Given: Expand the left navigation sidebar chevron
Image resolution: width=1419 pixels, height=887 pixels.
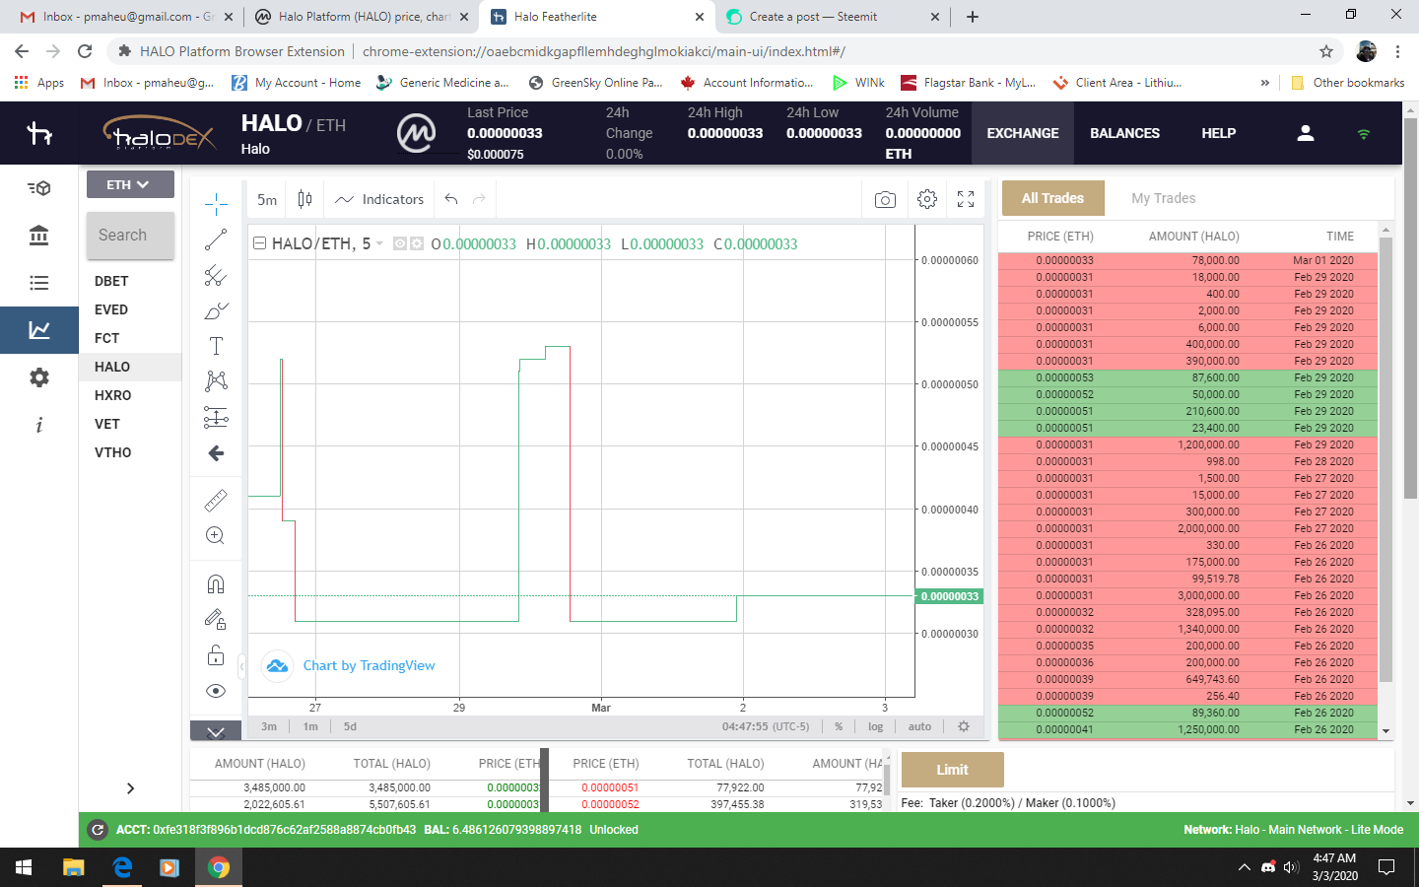Looking at the screenshot, I should tap(130, 787).
